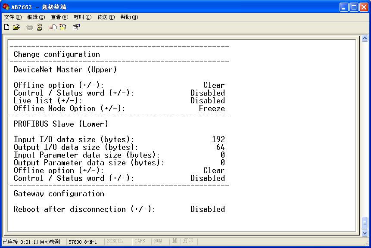The width and height of the screenshot is (371, 248).
Task: Click the 'Freeze' value
Action: coord(212,108)
